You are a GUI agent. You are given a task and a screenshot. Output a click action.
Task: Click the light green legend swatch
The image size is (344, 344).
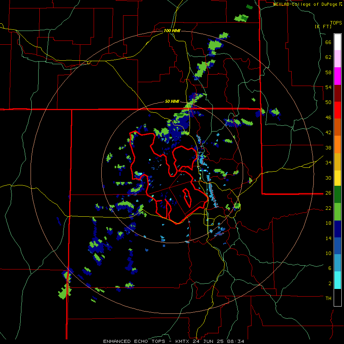pyautogui.click(x=338, y=212)
